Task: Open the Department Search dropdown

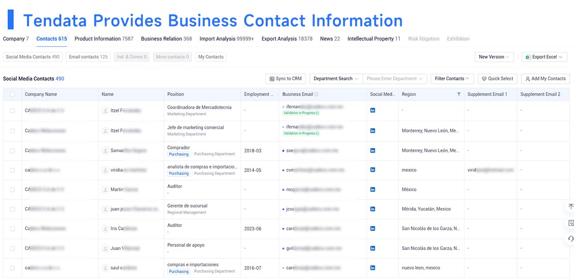Action: click(336, 78)
